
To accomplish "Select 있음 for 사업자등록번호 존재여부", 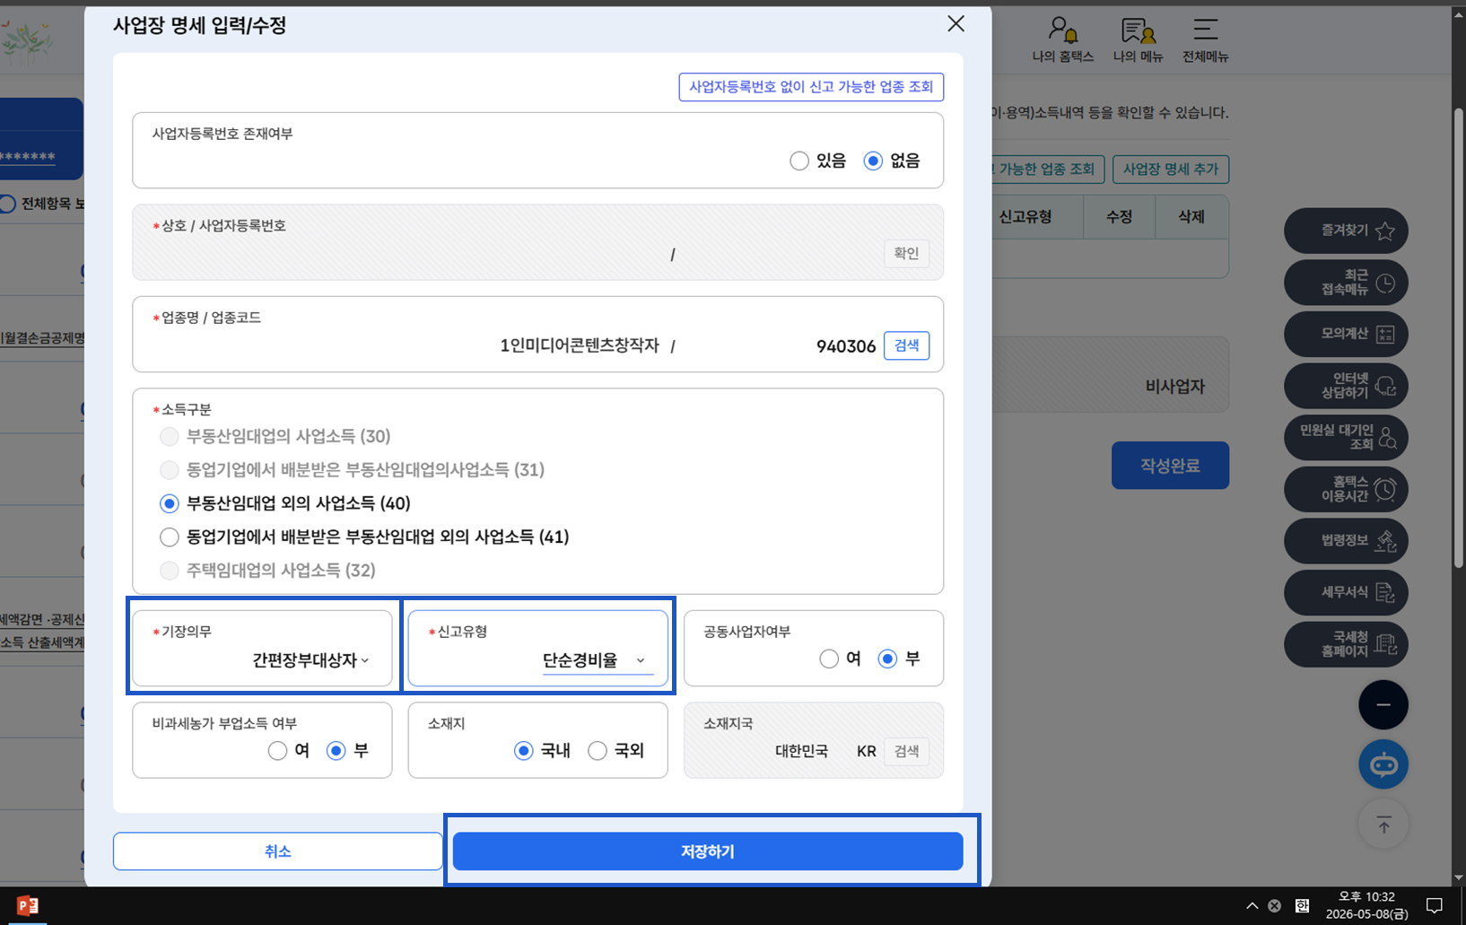I will (798, 161).
